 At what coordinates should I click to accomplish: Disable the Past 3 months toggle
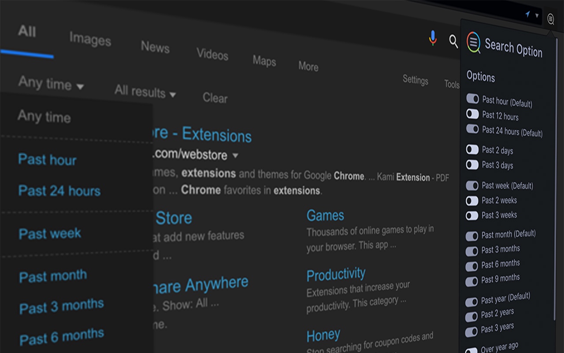click(471, 252)
